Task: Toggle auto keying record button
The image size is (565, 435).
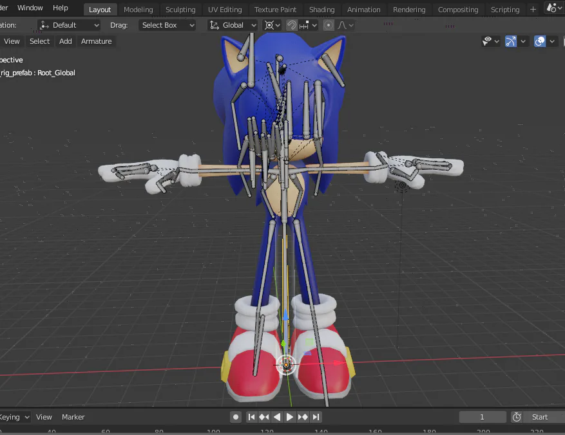Action: click(236, 417)
